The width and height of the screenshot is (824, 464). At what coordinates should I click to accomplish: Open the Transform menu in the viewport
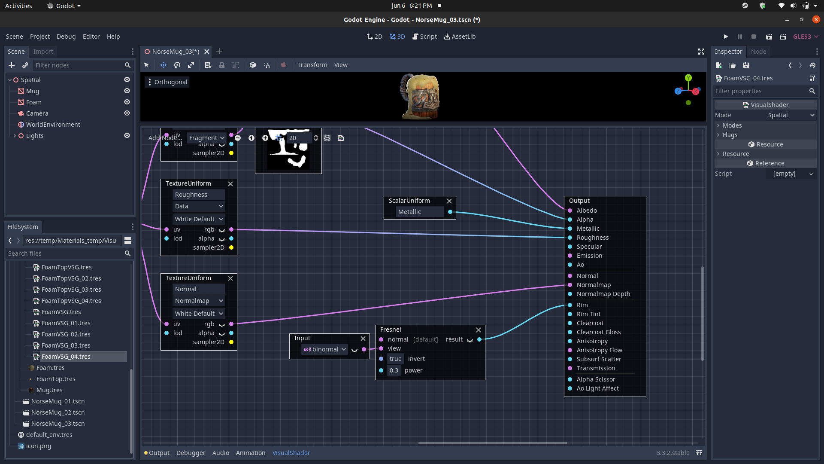coord(312,65)
